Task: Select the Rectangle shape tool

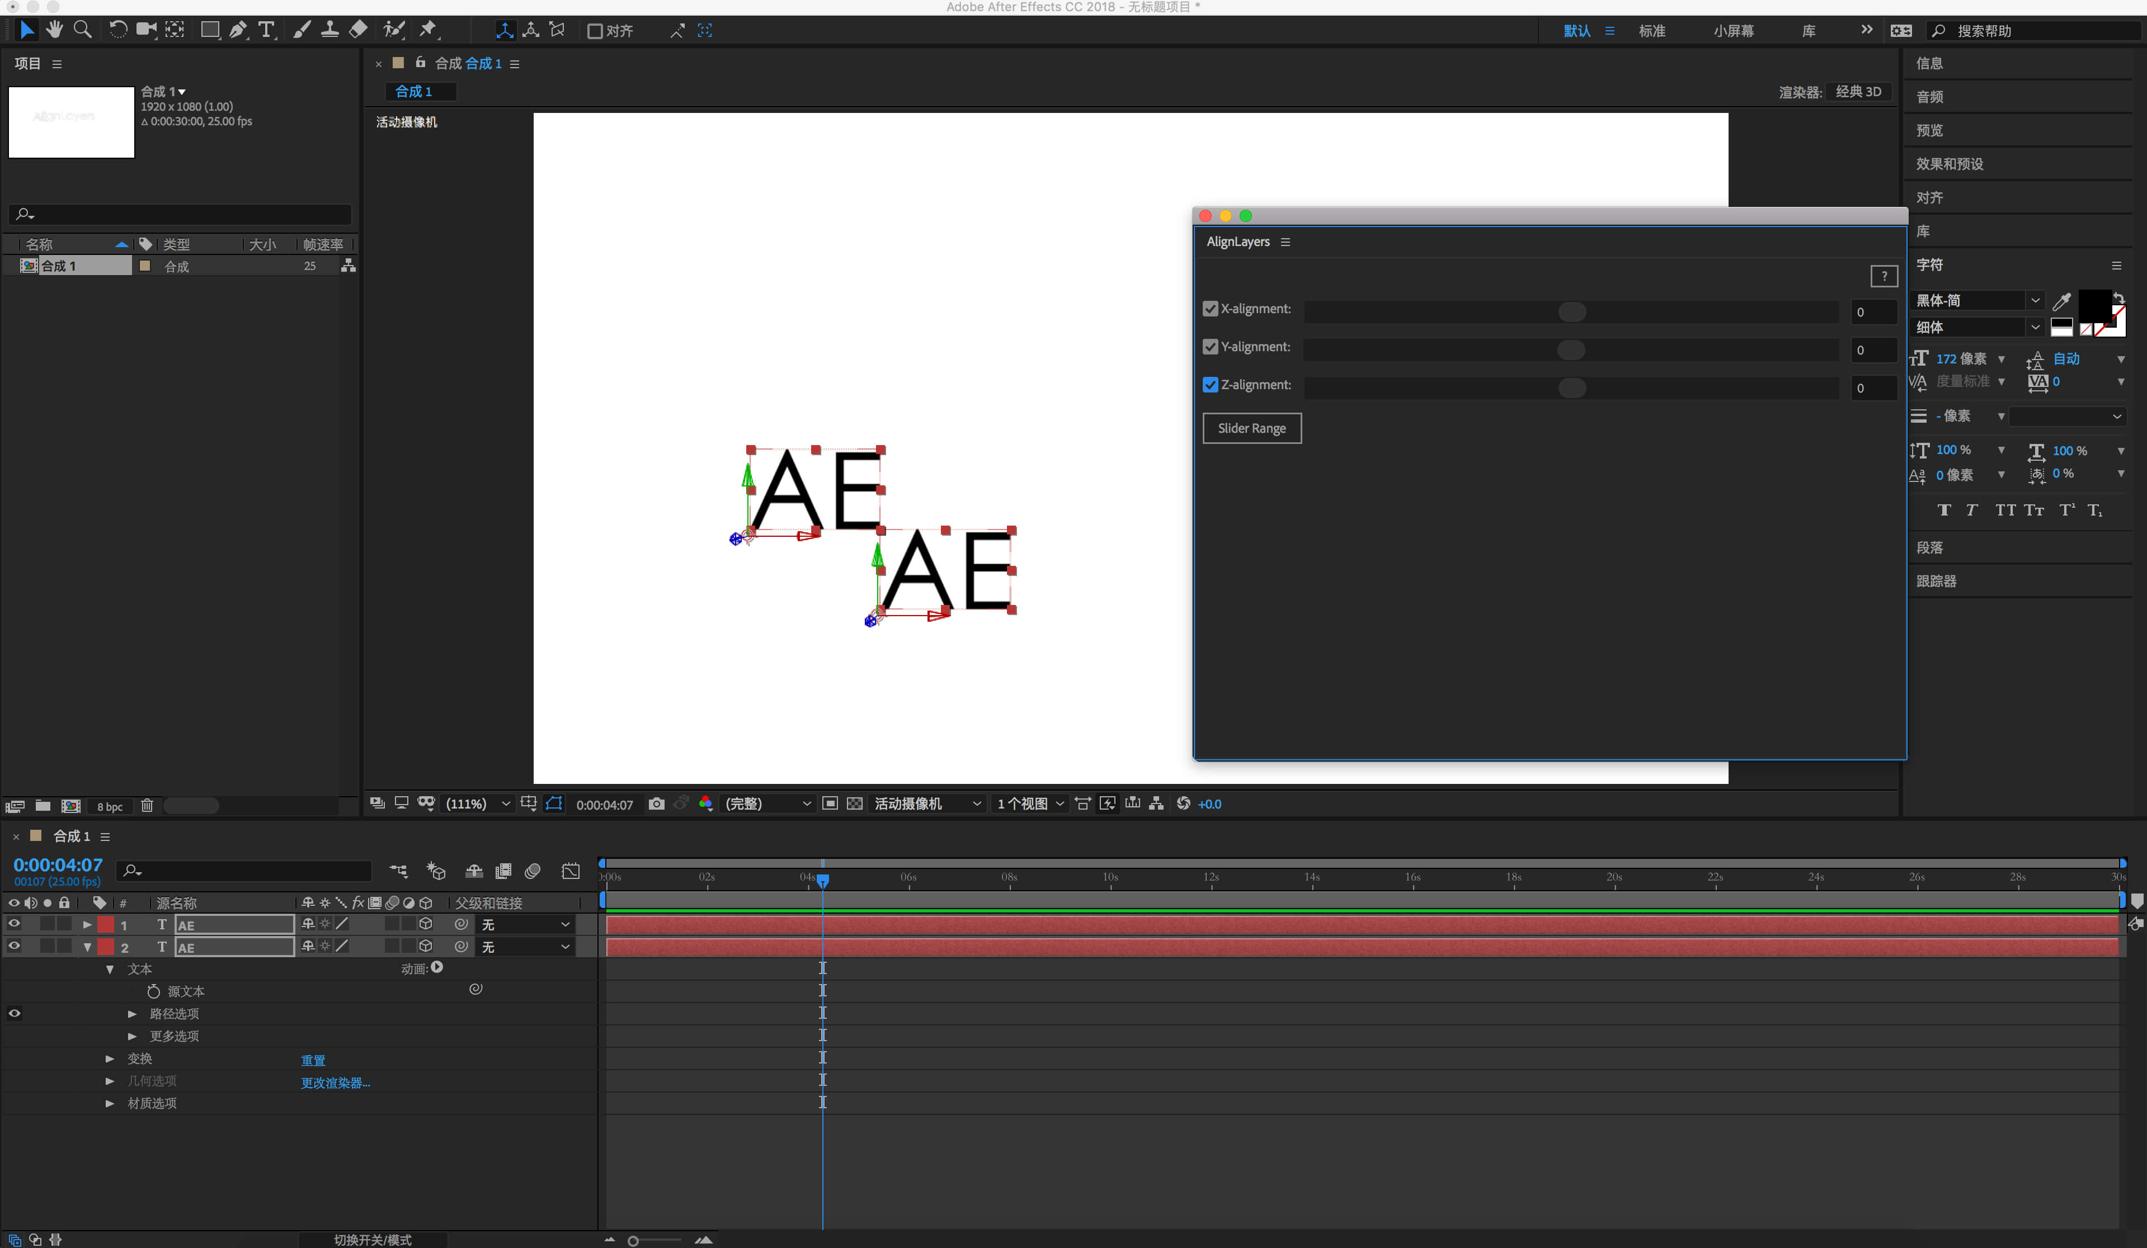Action: (x=210, y=30)
